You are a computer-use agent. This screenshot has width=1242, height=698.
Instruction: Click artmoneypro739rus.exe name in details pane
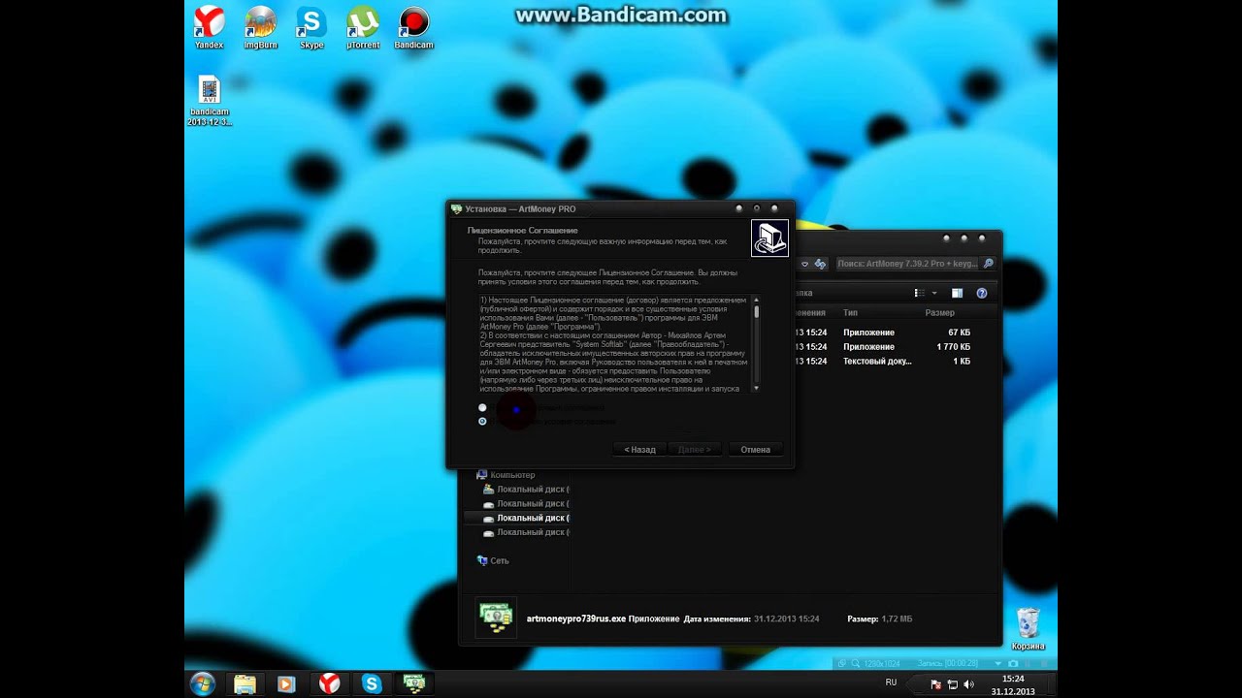coord(575,619)
